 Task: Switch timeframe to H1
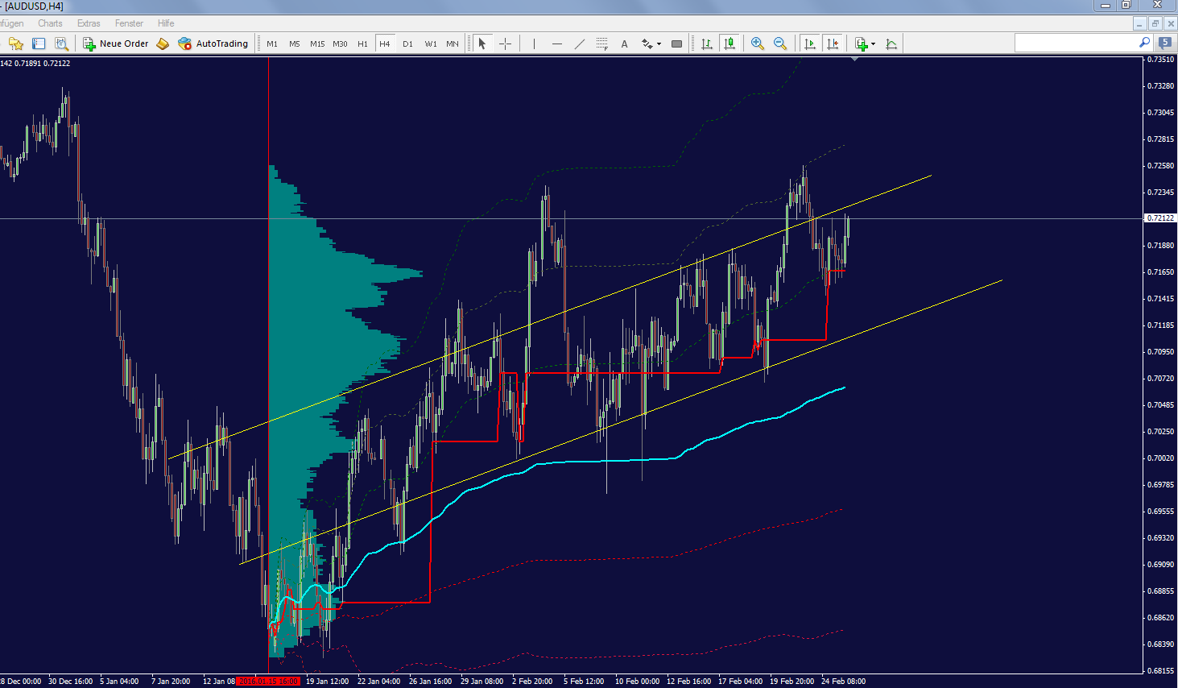362,44
